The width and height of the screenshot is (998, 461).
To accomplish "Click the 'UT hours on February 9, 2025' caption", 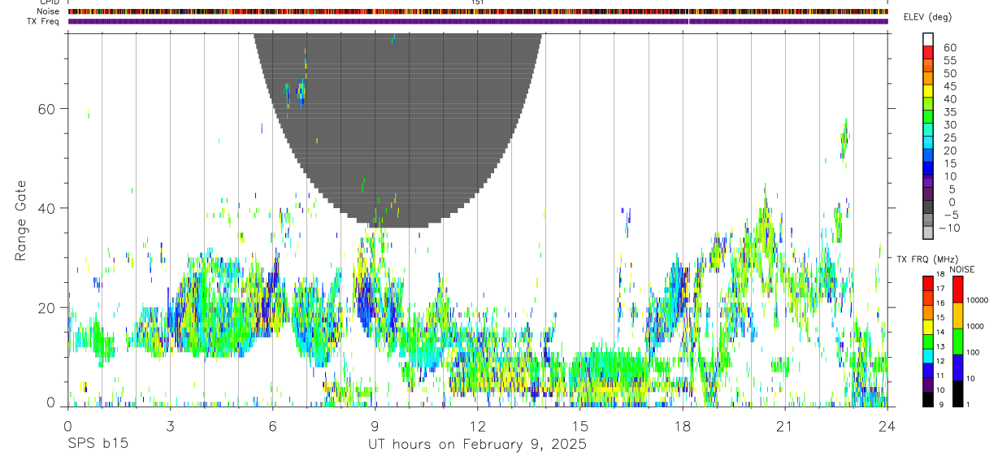I will click(477, 445).
